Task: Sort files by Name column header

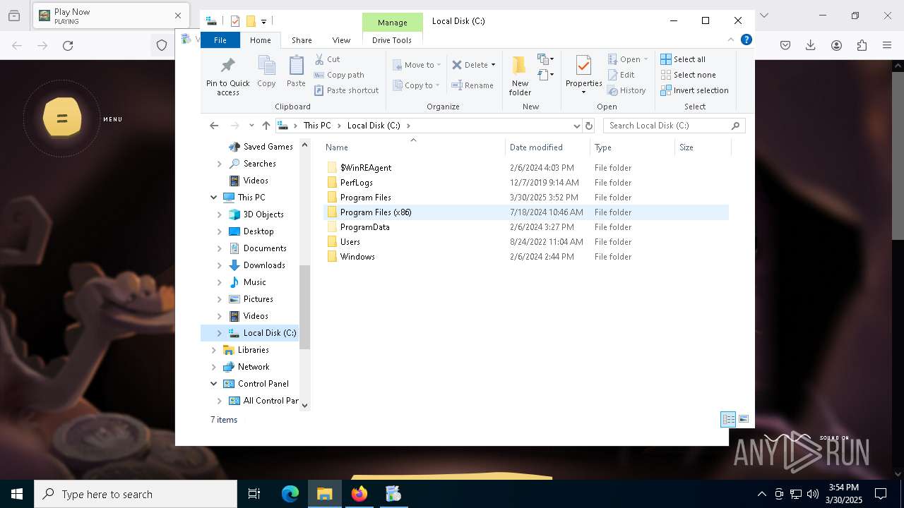Action: pyautogui.click(x=414, y=147)
